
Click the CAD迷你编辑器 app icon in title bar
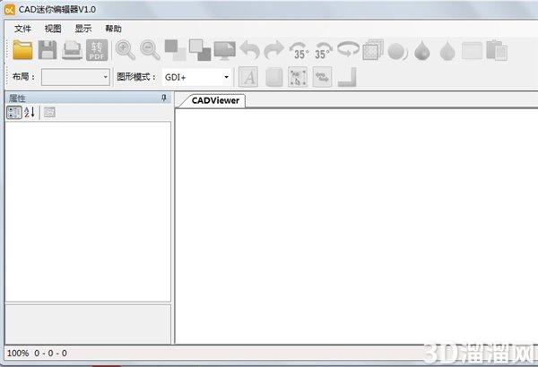[x=10, y=10]
